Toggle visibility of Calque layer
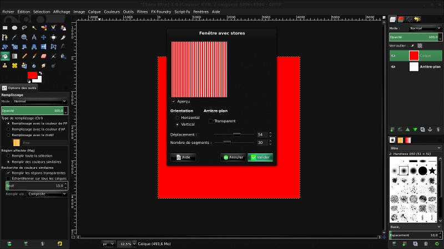The height and width of the screenshot is (249, 444). point(393,56)
